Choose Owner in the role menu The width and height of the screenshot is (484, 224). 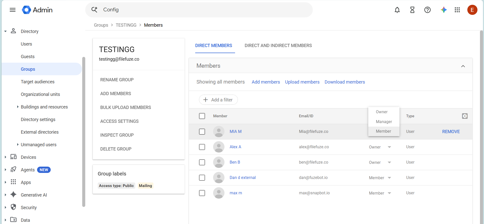pyautogui.click(x=384, y=112)
